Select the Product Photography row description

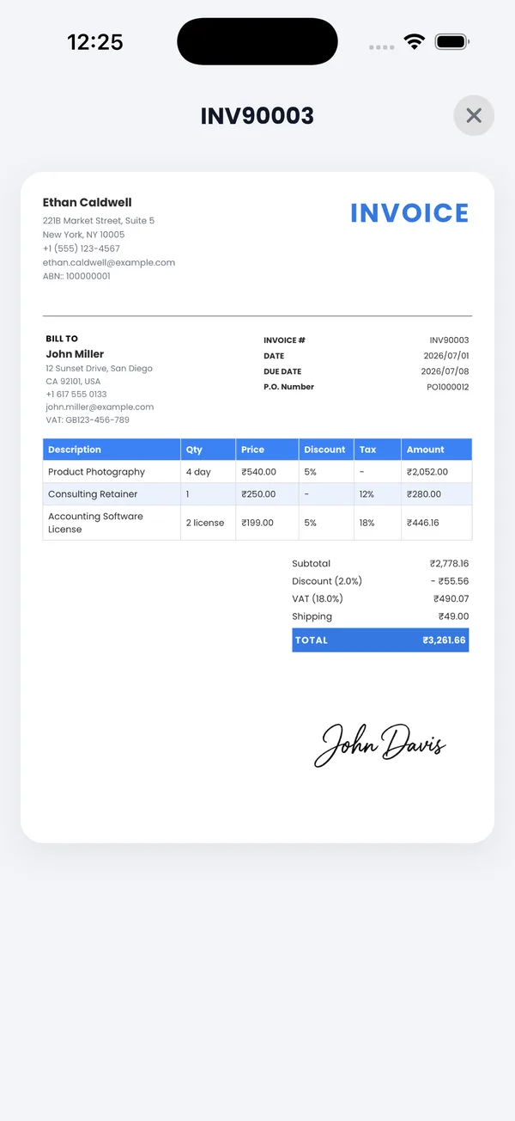pyautogui.click(x=96, y=472)
